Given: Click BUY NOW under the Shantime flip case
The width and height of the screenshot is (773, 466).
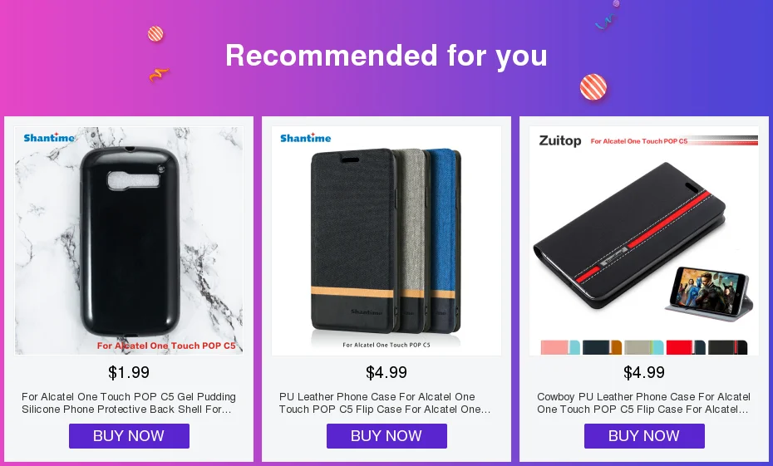Looking at the screenshot, I should (x=386, y=436).
